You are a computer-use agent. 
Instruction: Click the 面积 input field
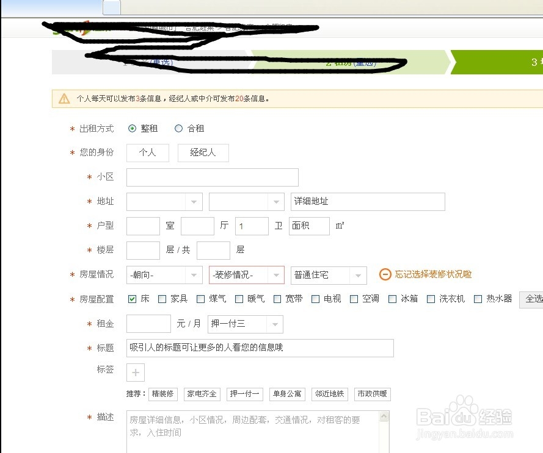coord(309,226)
